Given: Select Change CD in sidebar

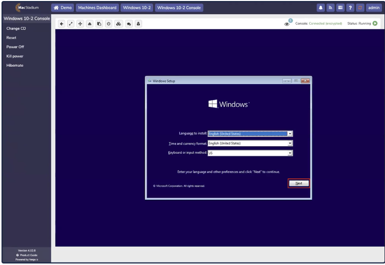Looking at the screenshot, I should (x=16, y=28).
